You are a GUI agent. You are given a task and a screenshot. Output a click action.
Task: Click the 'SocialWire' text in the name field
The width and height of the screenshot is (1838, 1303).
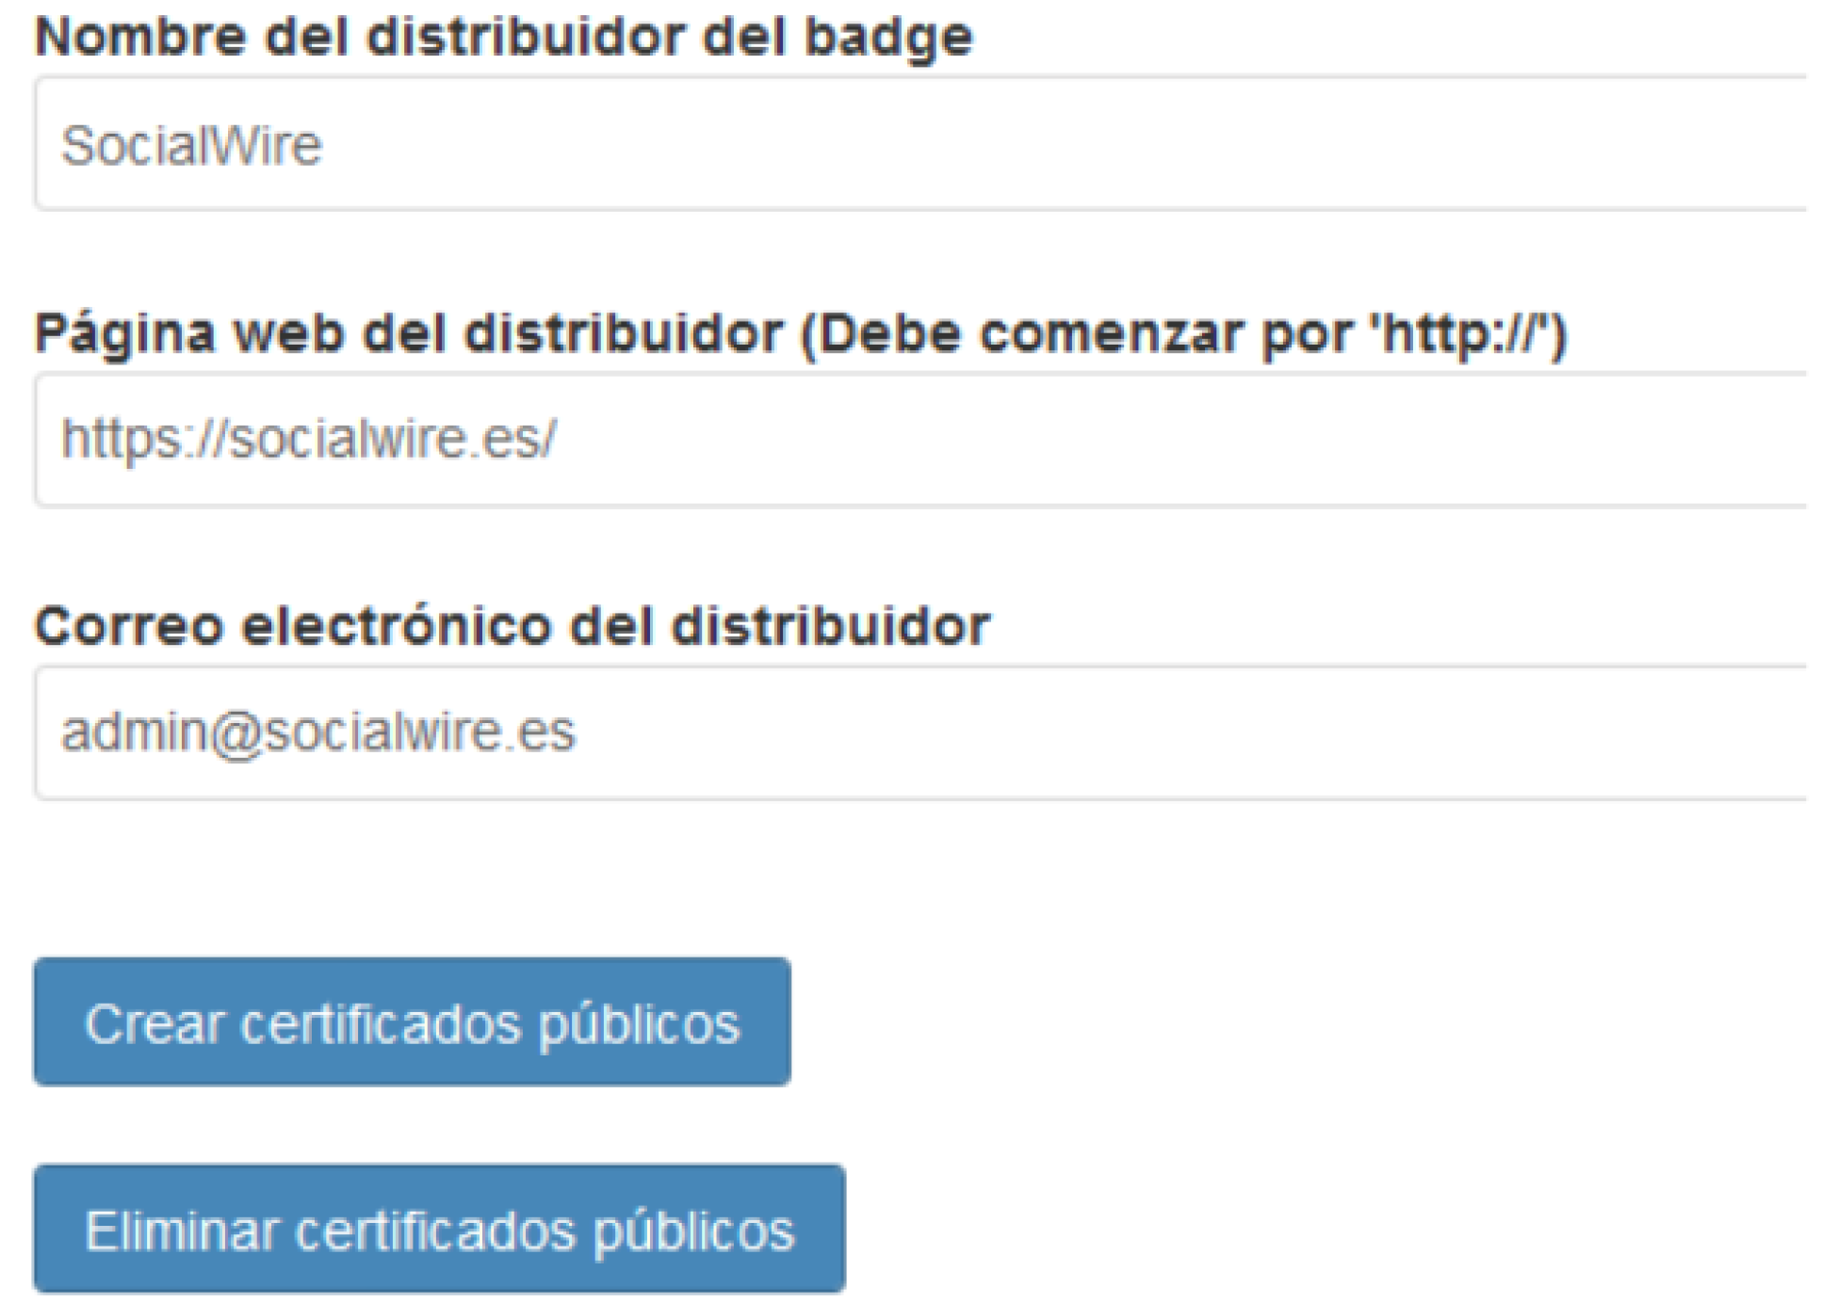[191, 146]
